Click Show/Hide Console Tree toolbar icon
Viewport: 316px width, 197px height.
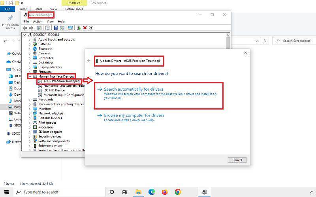[39, 28]
